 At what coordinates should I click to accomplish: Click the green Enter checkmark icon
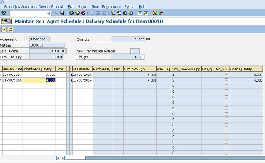(4, 13)
